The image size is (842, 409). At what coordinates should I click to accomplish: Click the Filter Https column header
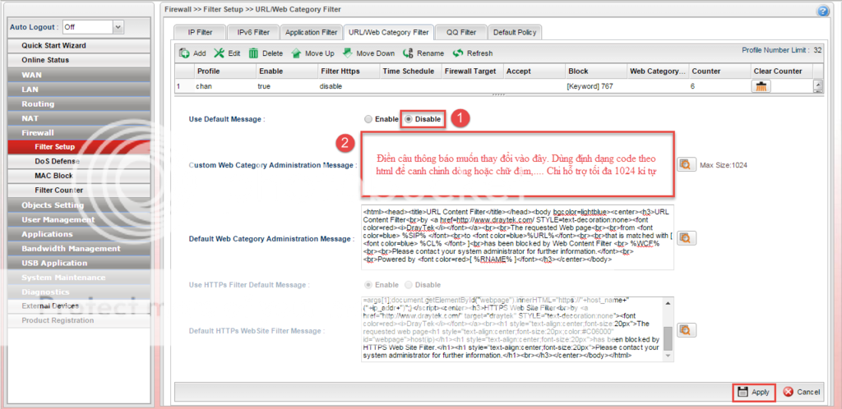(x=348, y=71)
